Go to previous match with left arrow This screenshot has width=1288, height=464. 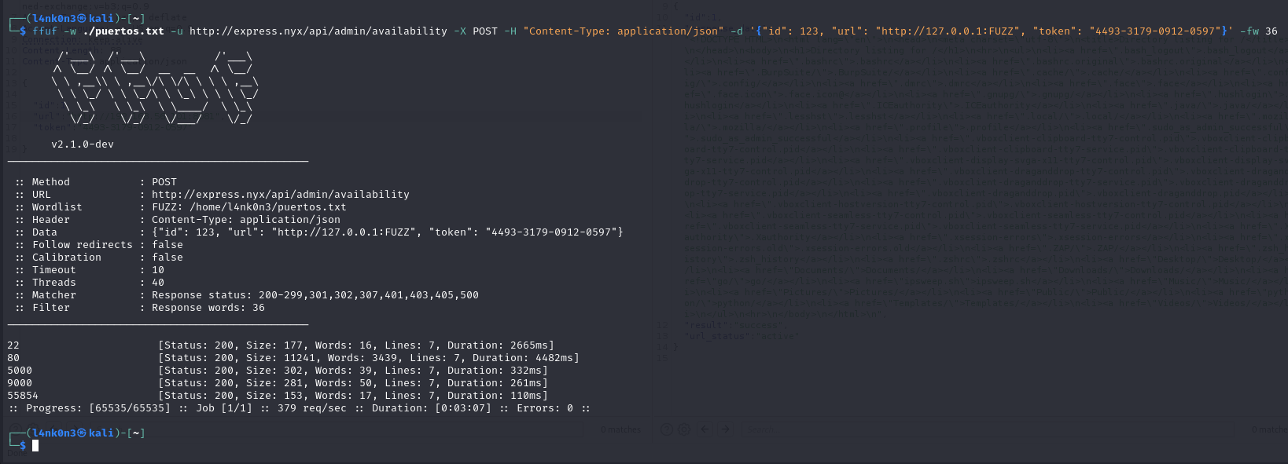(x=705, y=429)
